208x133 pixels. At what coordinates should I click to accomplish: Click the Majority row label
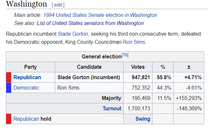point(111,98)
